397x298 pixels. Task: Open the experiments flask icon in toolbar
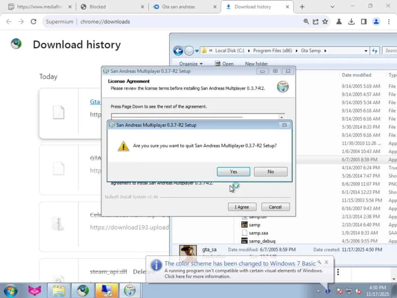click(339, 22)
